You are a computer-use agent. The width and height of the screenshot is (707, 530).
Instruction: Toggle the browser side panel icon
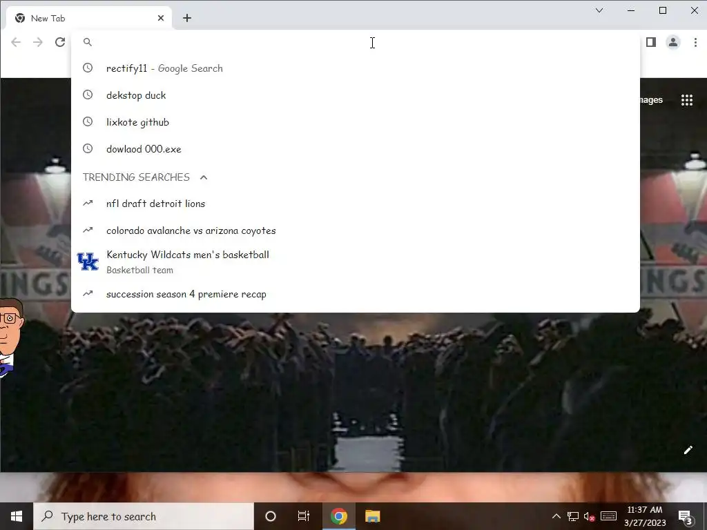[x=650, y=42]
